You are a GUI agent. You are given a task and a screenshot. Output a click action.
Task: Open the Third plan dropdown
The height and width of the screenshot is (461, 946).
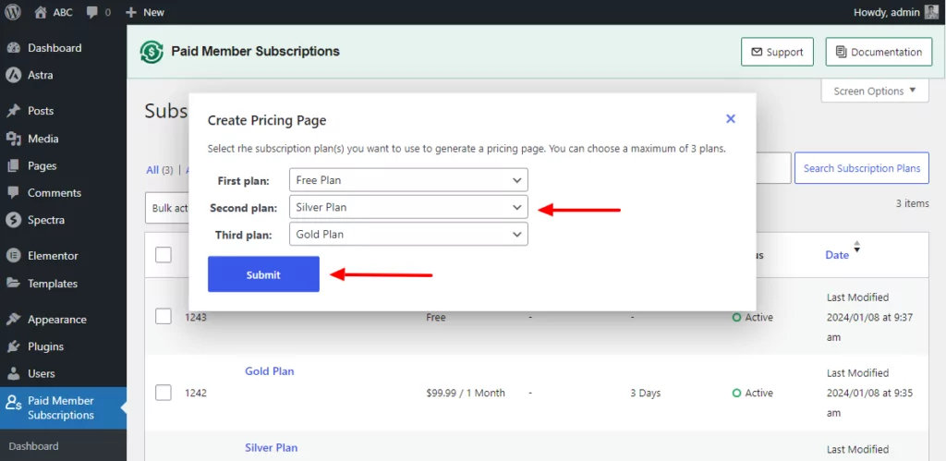click(x=408, y=234)
